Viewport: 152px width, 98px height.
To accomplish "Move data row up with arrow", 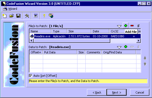I will pyautogui.click(x=145, y=58).
